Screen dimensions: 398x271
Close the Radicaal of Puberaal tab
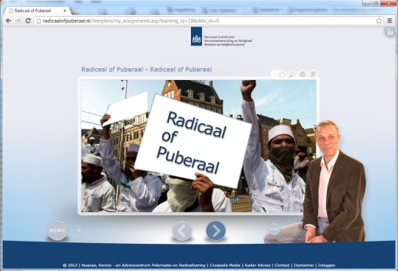[65, 11]
